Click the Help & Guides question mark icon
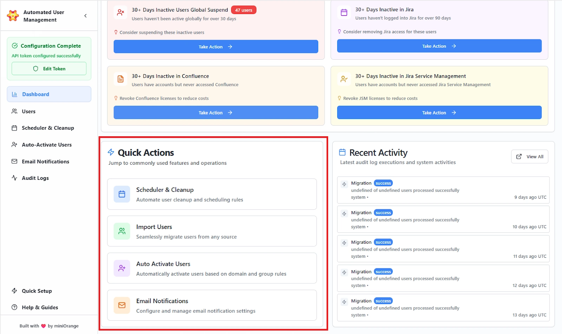The image size is (562, 334). (14, 307)
